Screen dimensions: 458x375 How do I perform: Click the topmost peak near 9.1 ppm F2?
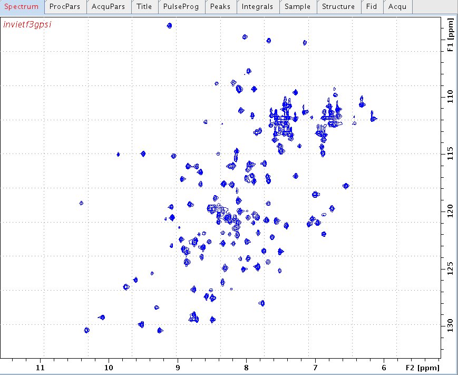pyautogui.click(x=169, y=25)
